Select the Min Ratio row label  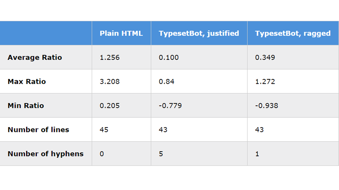click(26, 106)
